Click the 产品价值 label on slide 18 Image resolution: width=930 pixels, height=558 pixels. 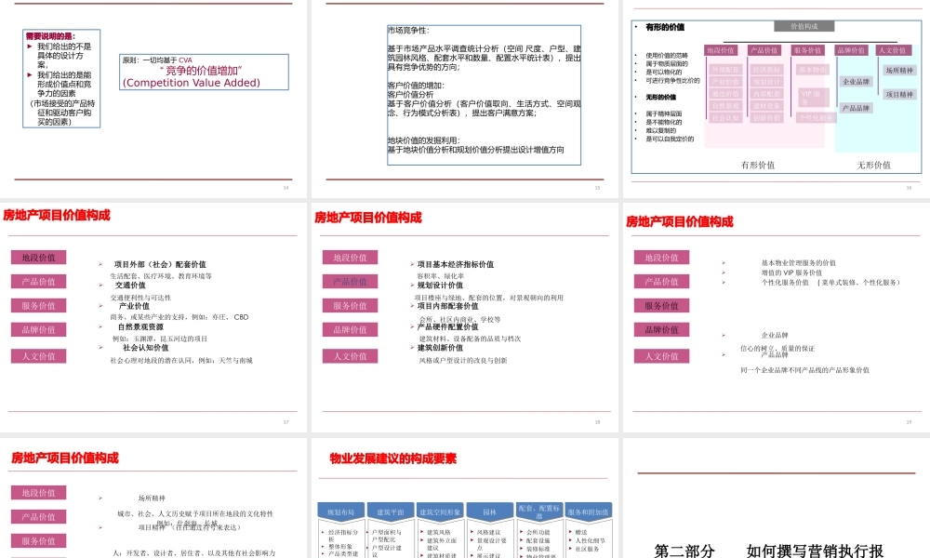[x=350, y=282]
